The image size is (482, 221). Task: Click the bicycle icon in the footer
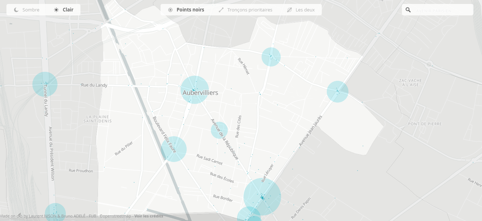(19, 216)
